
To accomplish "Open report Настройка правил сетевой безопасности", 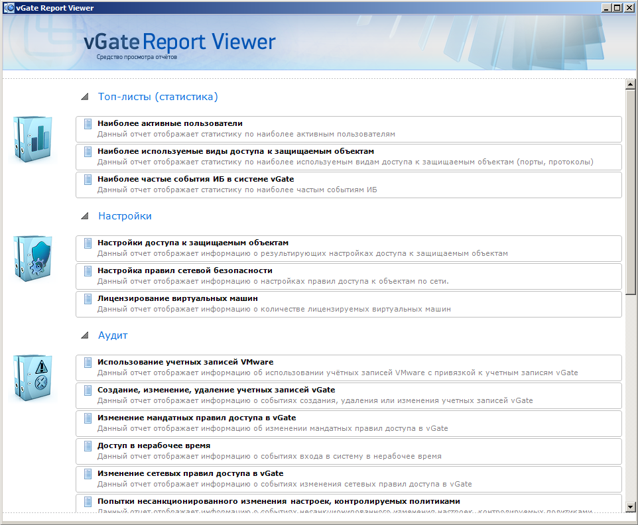I will click(349, 276).
